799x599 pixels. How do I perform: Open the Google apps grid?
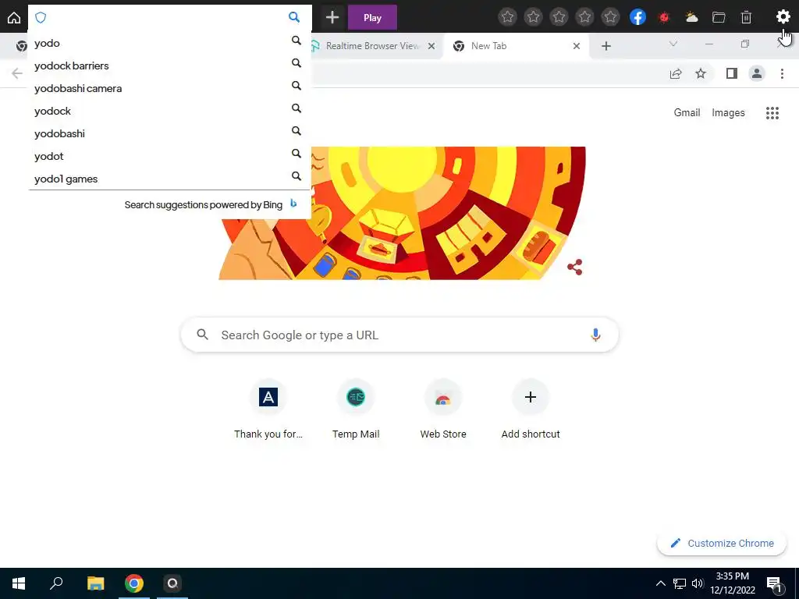click(772, 113)
